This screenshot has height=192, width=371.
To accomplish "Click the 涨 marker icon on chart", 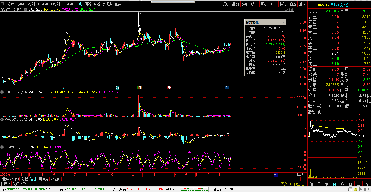I will 169,87.
